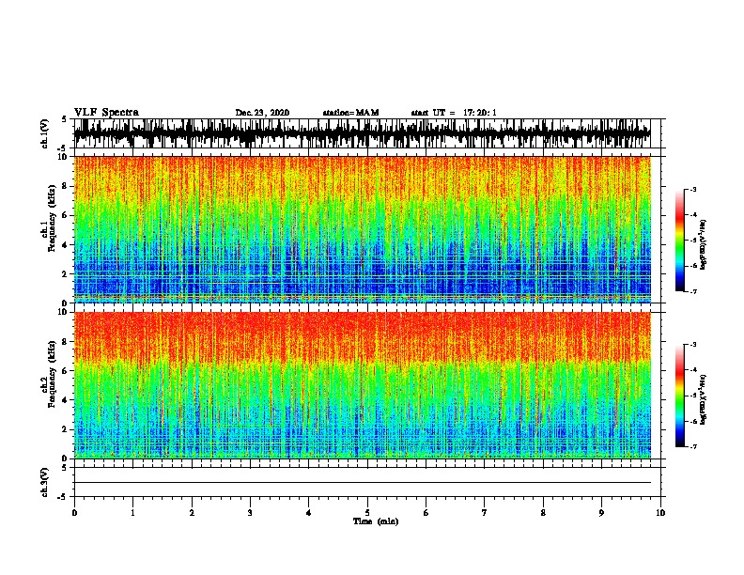Click the ch.2 color bar log(PSD) label

click(x=704, y=399)
